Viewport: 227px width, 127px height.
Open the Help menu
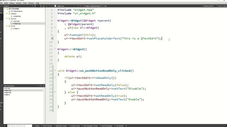point(37,3)
